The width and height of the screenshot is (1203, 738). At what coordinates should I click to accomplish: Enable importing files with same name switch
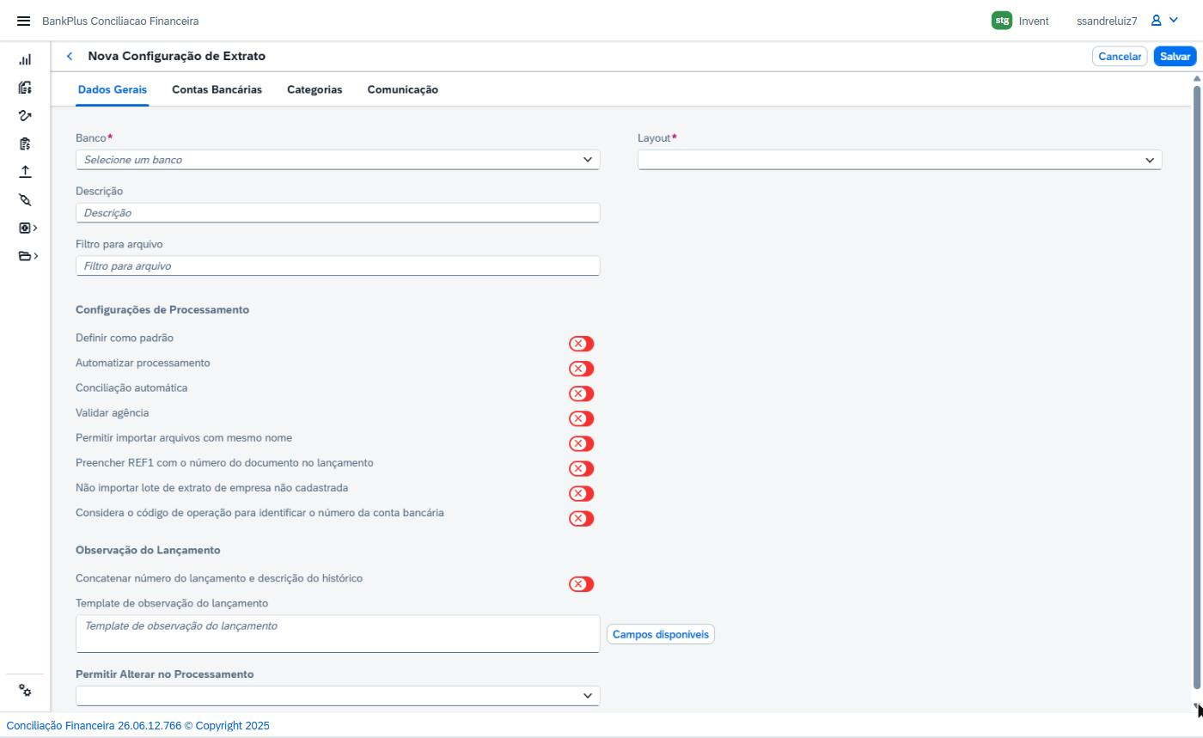pyautogui.click(x=581, y=443)
